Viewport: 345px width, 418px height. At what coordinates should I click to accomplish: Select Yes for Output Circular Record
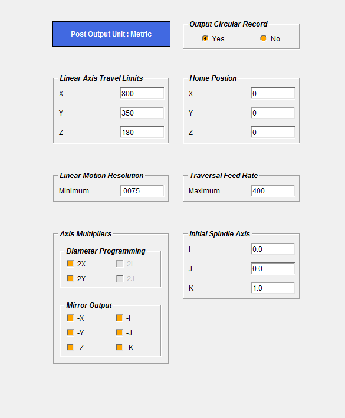tap(205, 38)
